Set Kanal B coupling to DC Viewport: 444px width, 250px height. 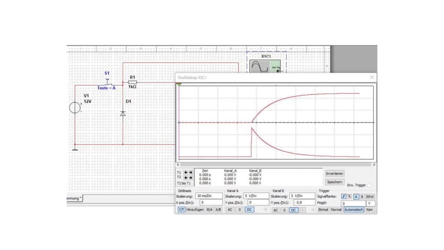coord(293,210)
